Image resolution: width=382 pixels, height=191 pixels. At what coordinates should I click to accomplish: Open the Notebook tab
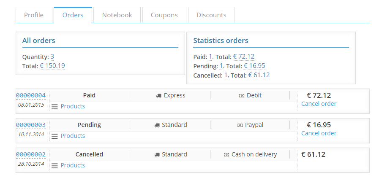pyautogui.click(x=117, y=15)
